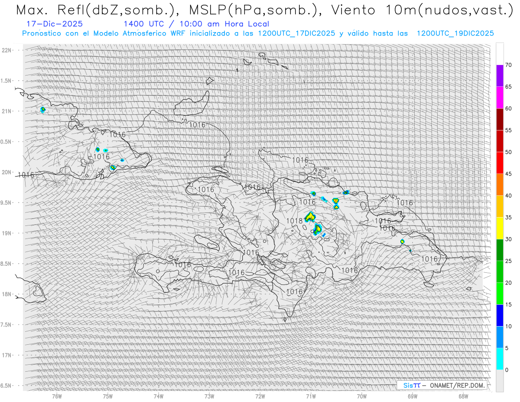Viewport: 520px width, 402px height.
Task: Select the bright green 15–20 dBZ swatch
Action: tap(500, 294)
